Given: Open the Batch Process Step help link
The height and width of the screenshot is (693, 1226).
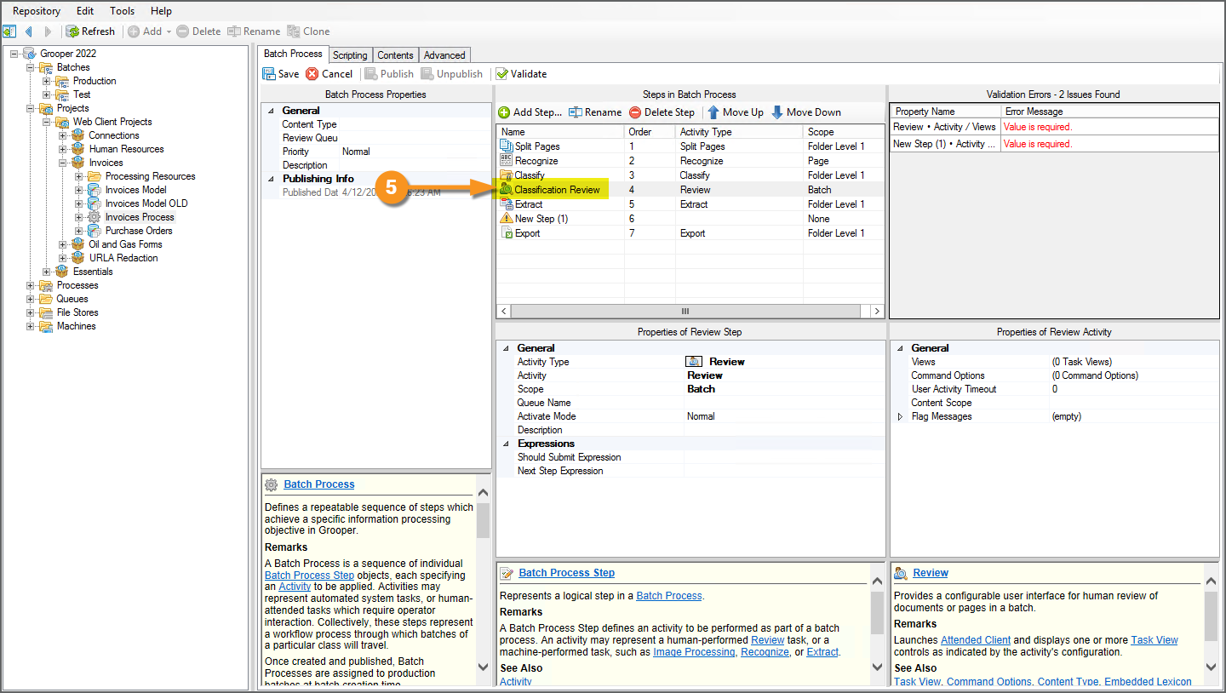Looking at the screenshot, I should pyautogui.click(x=566, y=573).
